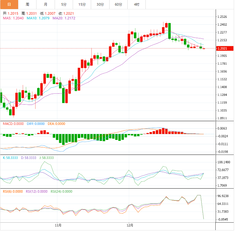
Task: Select the 30分 timeframe tab
Action: [x=100, y=4]
